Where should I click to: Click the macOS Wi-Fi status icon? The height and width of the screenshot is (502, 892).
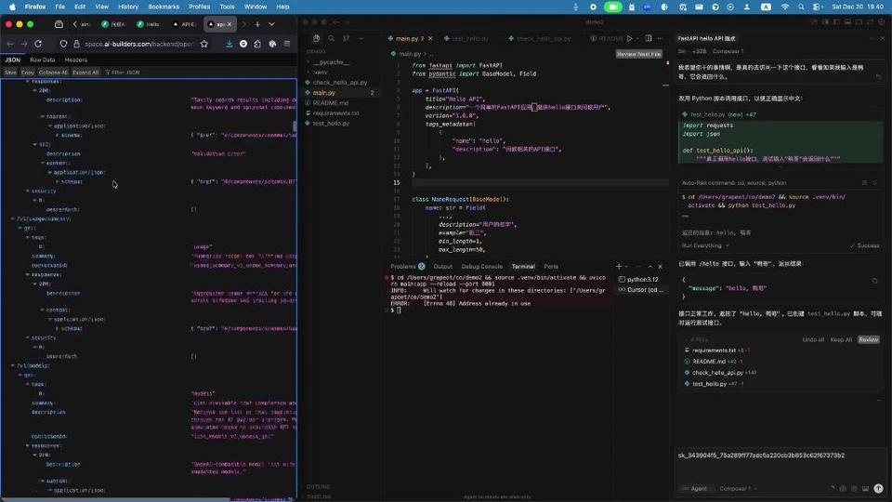(x=785, y=7)
